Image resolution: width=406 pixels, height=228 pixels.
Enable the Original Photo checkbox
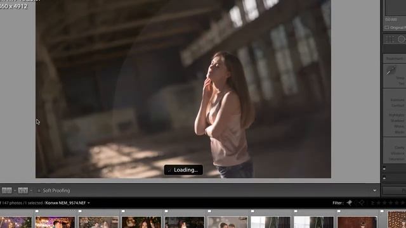click(x=387, y=27)
